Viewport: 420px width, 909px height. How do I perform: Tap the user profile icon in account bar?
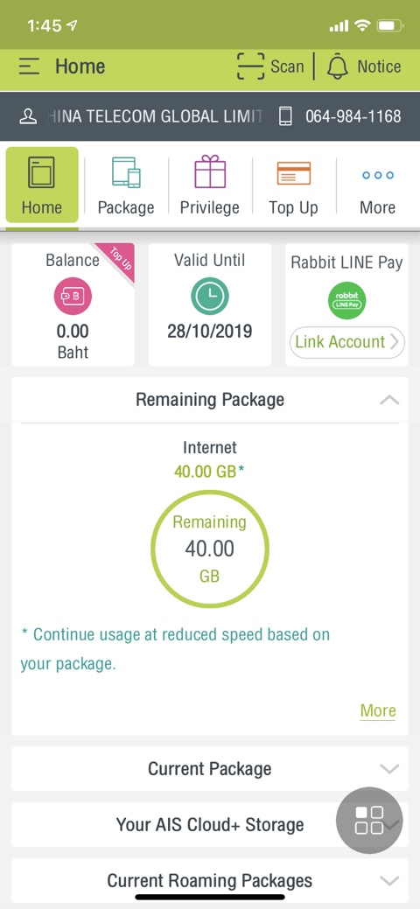point(28,116)
